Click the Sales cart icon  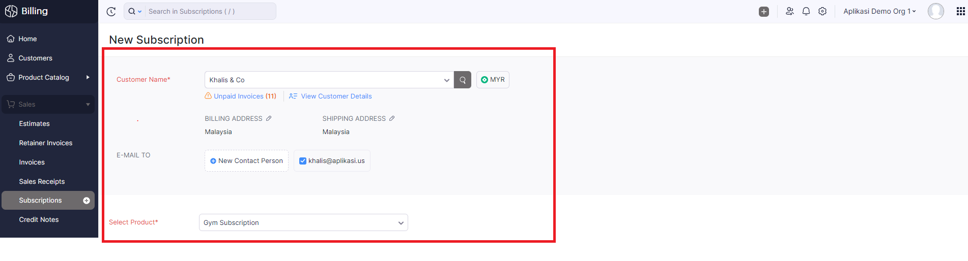pos(11,104)
